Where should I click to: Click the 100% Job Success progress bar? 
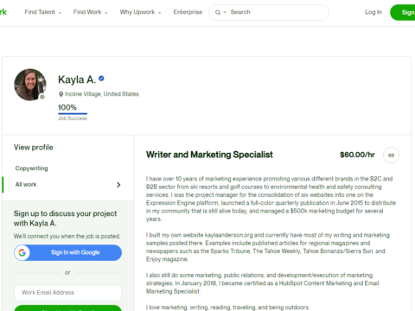pos(73,114)
